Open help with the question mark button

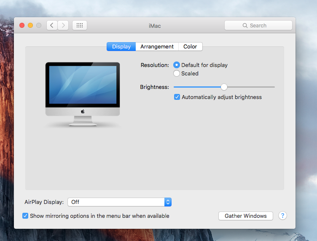point(282,216)
